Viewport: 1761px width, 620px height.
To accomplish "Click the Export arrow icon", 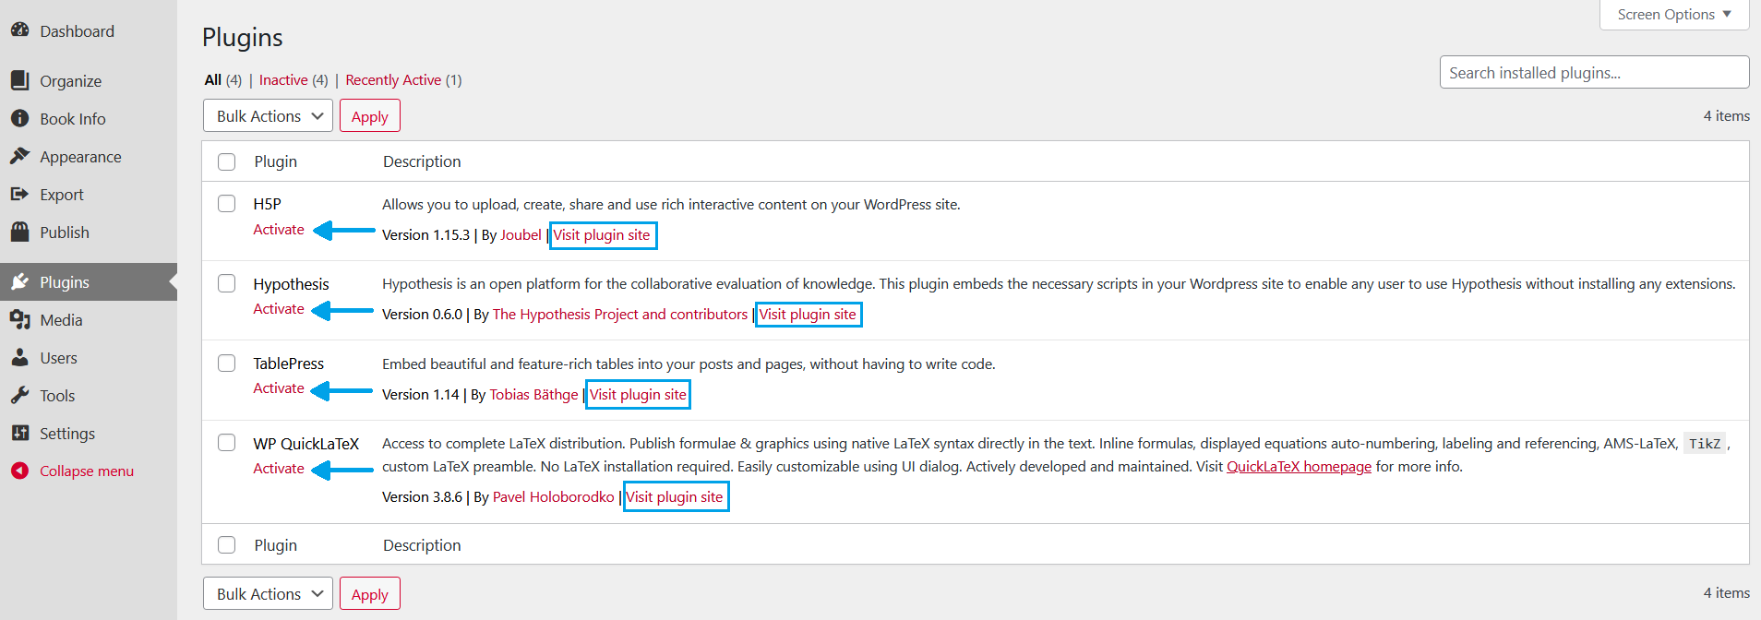I will [x=19, y=194].
